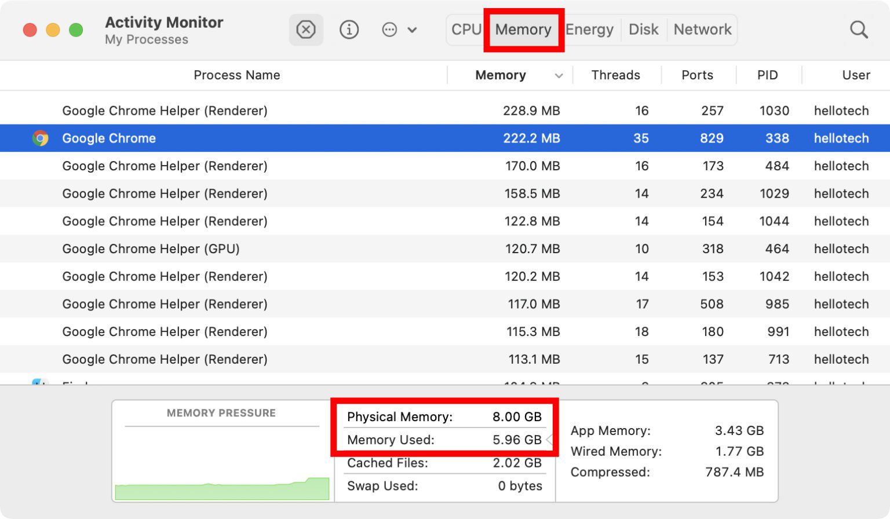Click the yellow minimize window button
The width and height of the screenshot is (890, 519).
53,30
